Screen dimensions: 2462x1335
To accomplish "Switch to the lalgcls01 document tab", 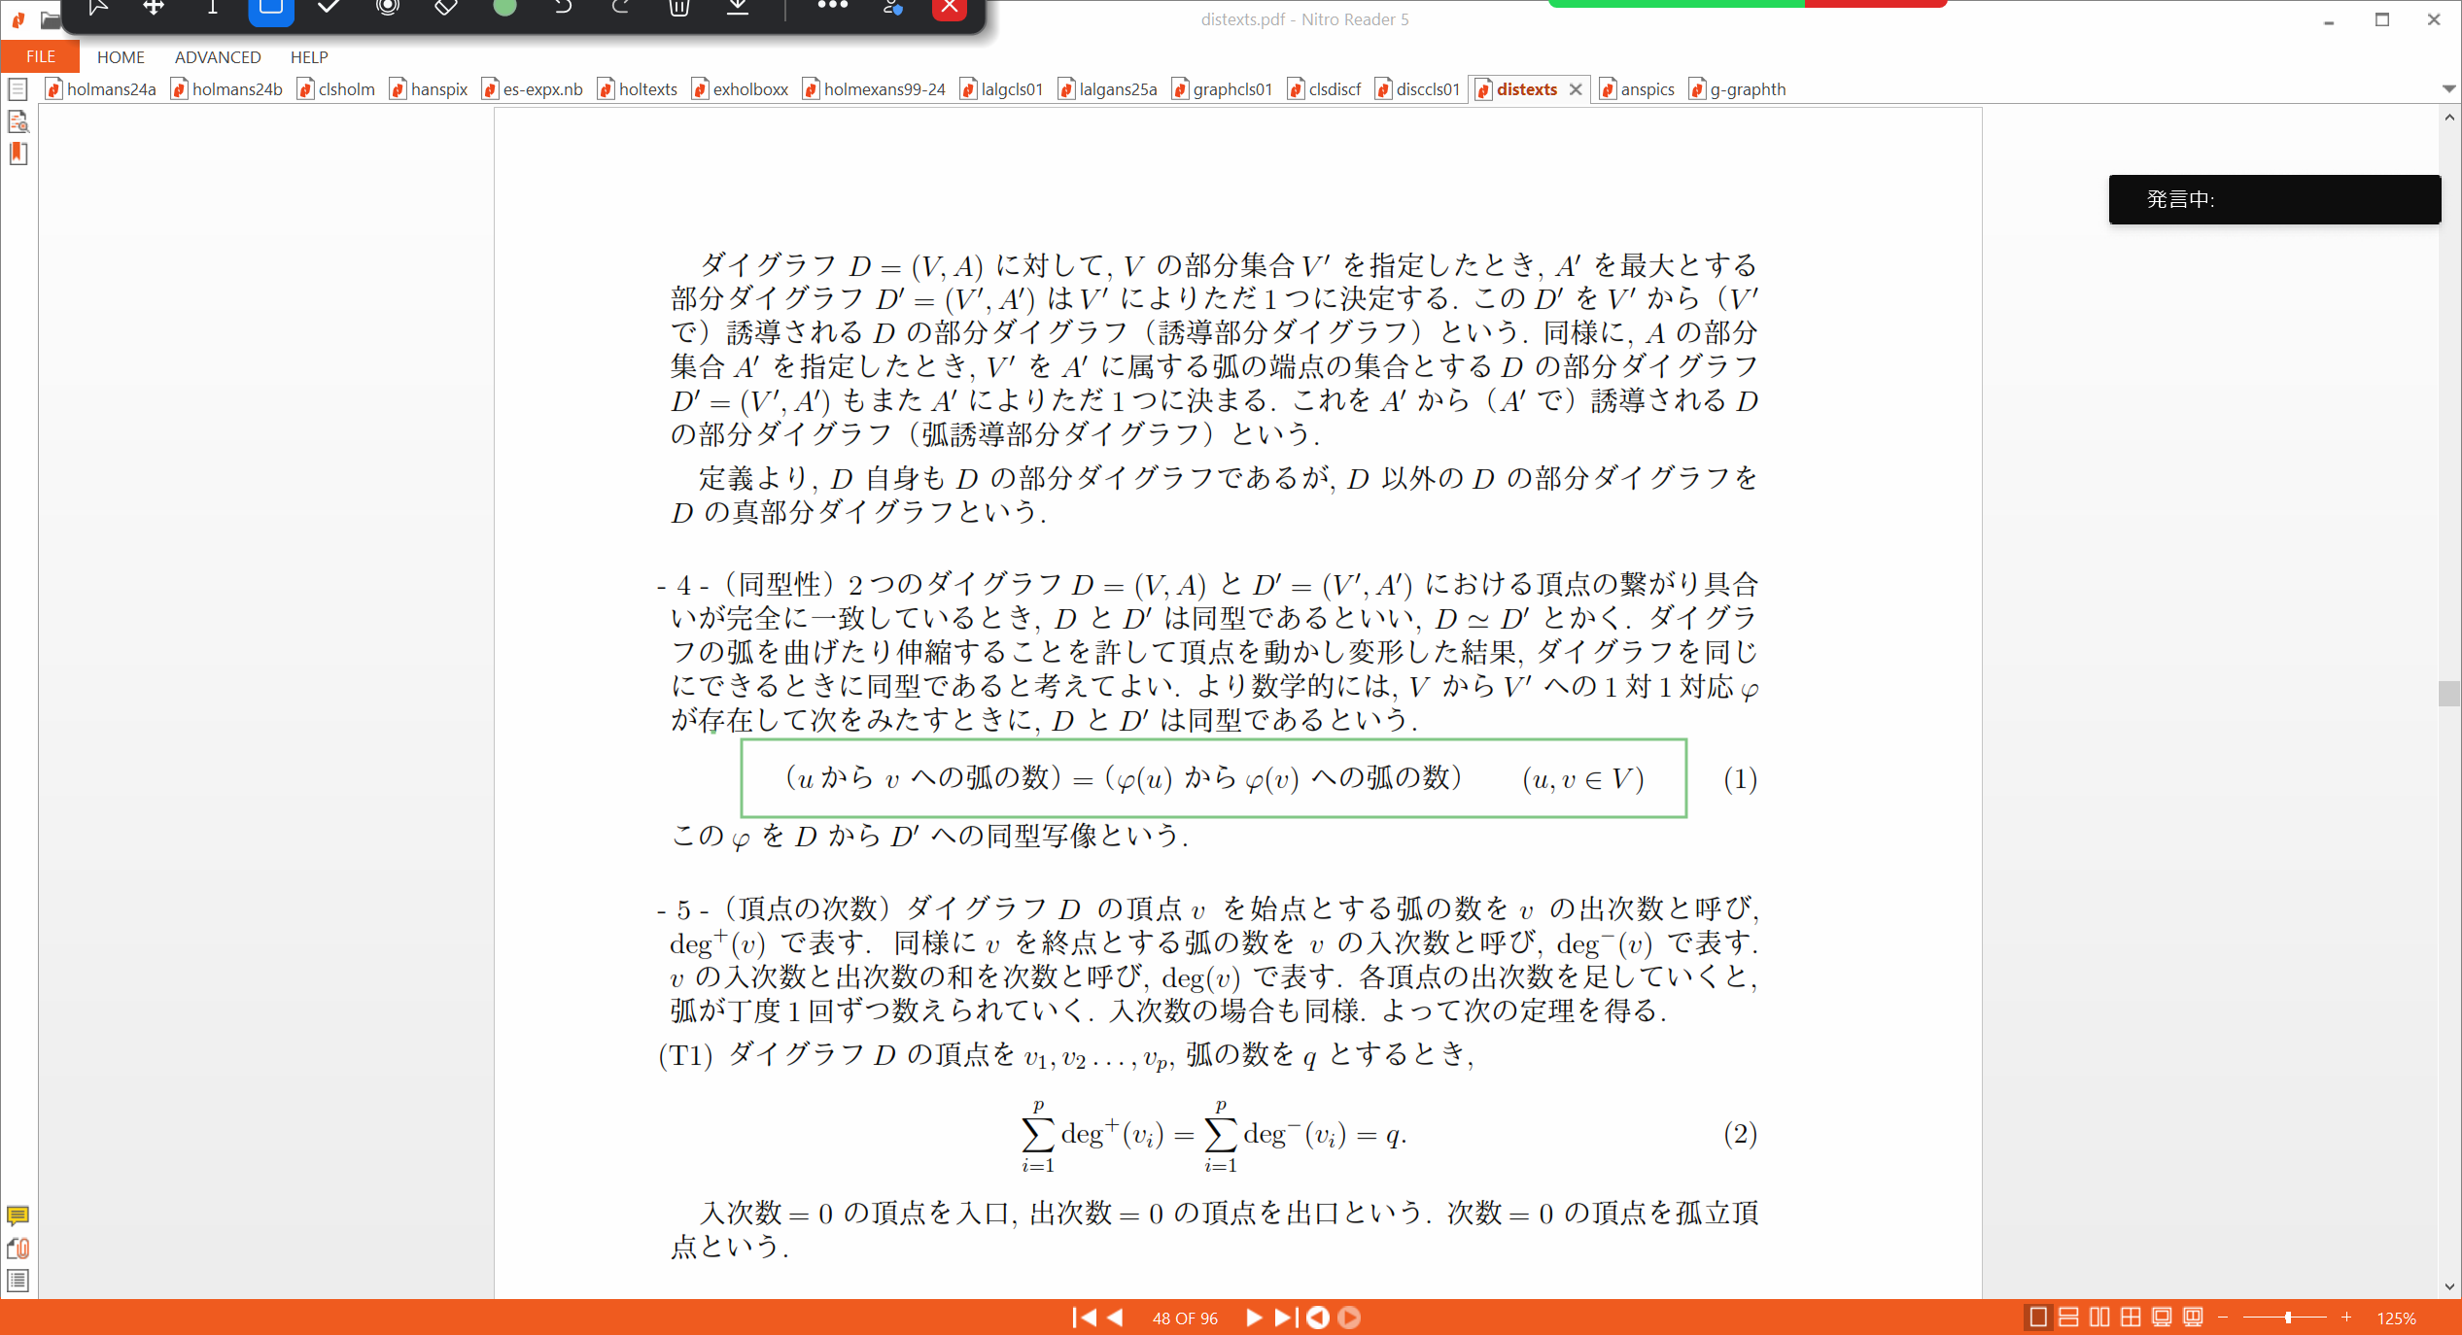I will point(1001,89).
